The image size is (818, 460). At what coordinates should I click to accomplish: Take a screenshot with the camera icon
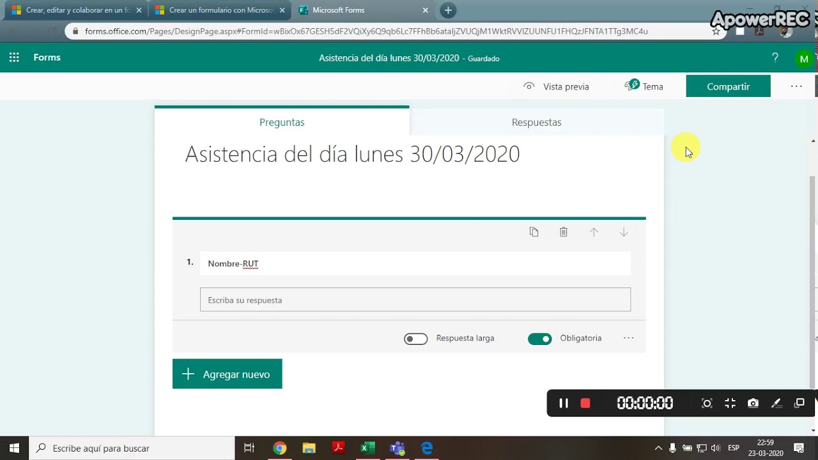(x=753, y=403)
